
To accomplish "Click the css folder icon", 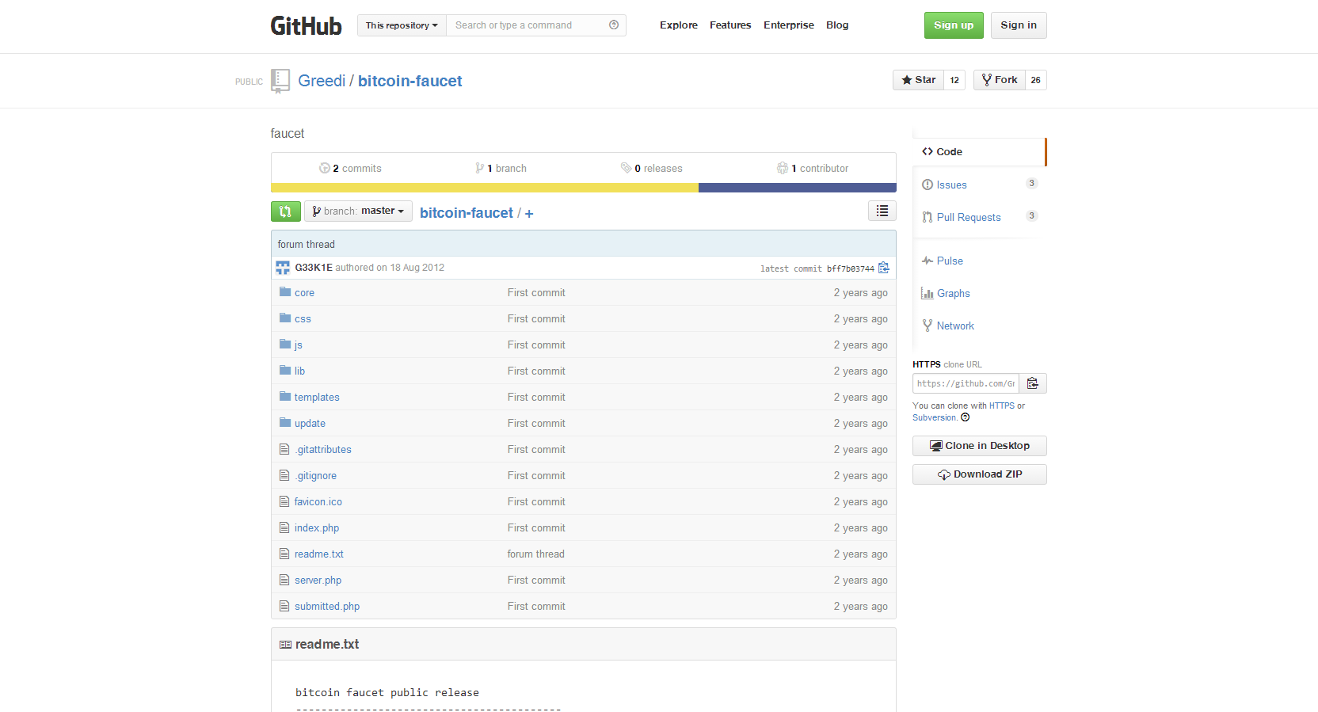I will click(x=285, y=318).
